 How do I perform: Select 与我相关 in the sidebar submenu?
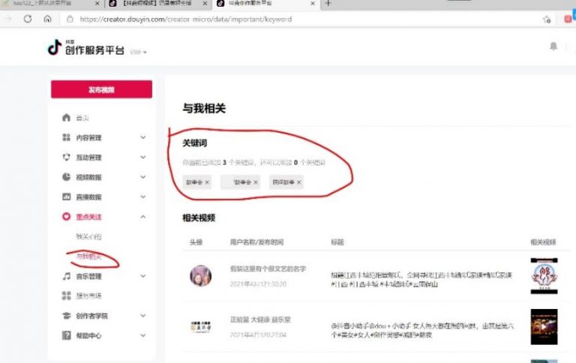coord(88,256)
